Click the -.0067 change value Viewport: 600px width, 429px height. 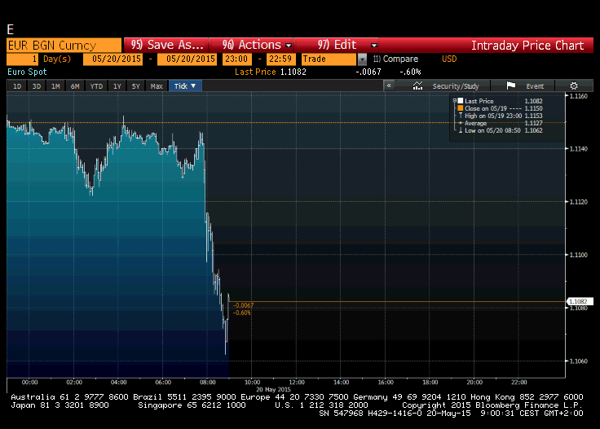368,72
